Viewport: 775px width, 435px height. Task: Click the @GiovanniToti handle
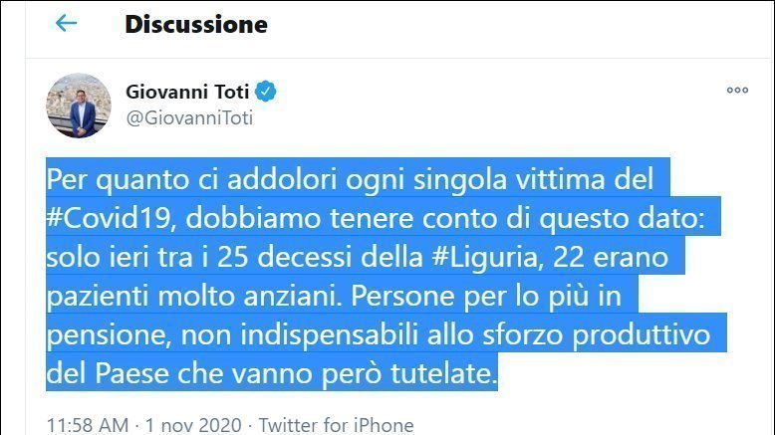[x=189, y=118]
